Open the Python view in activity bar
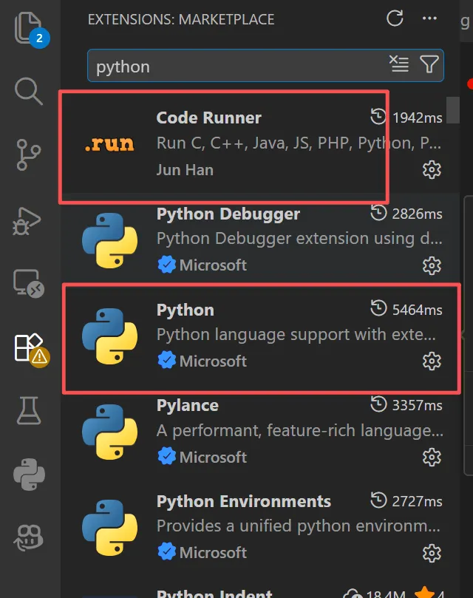Screen dimensions: 473x598 point(29,474)
